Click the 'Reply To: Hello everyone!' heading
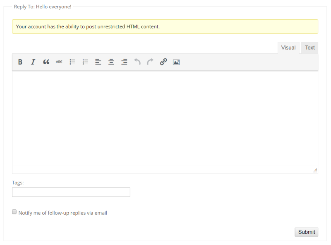331x245 pixels. click(43, 7)
